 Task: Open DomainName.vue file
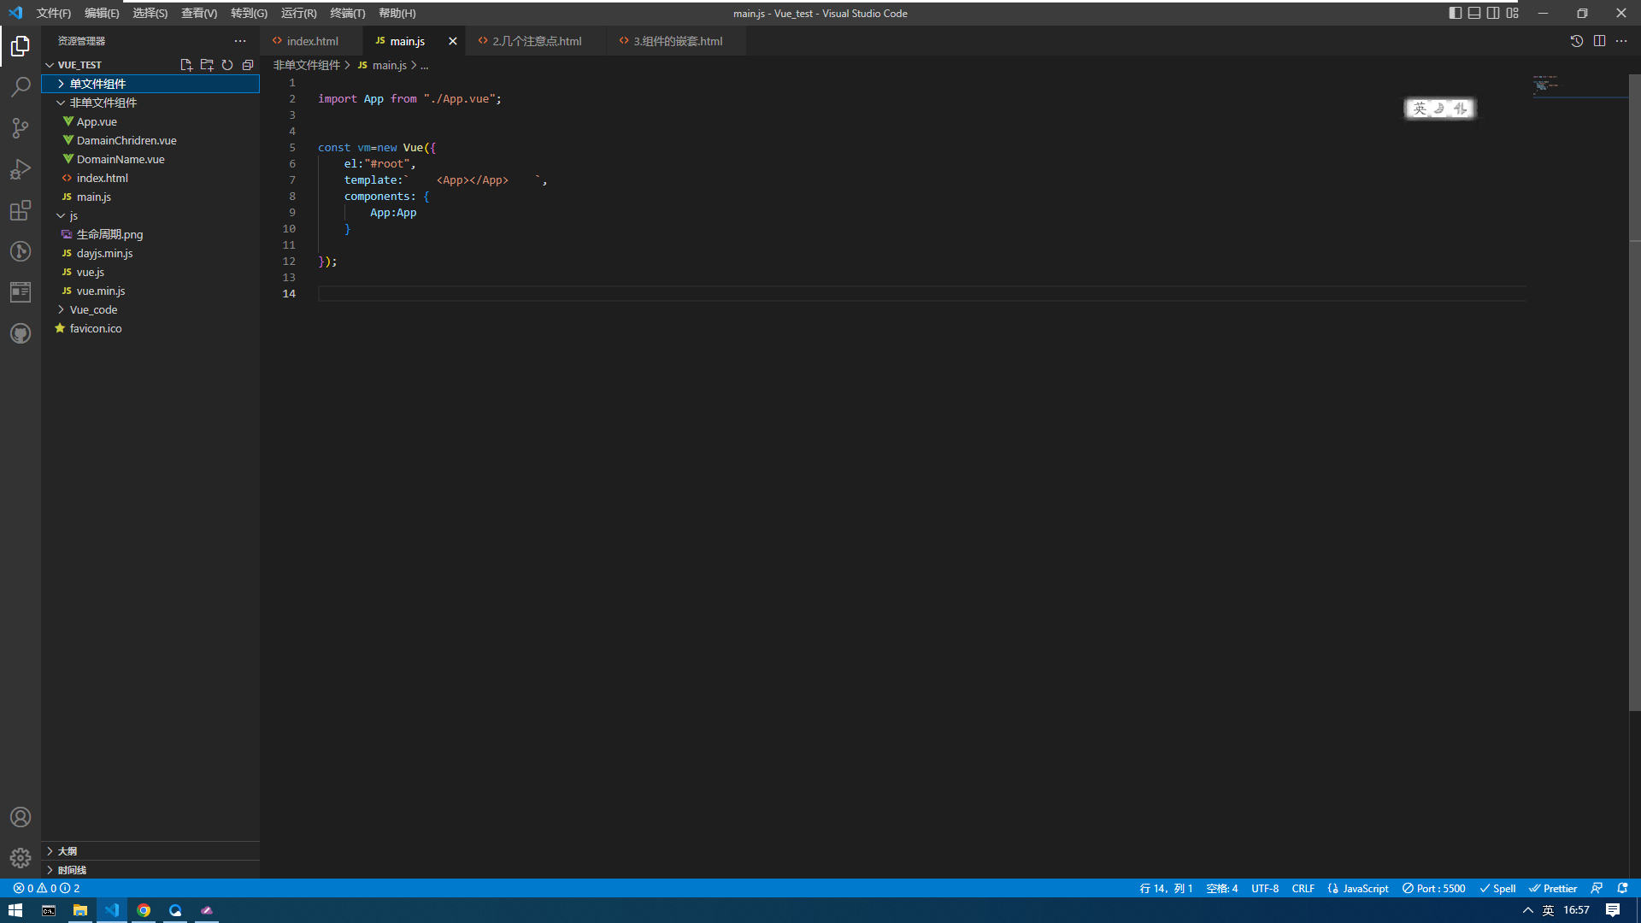(150, 159)
